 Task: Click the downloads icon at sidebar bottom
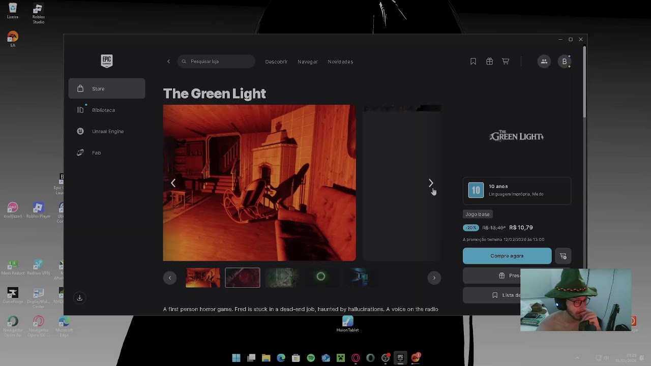coord(79,298)
